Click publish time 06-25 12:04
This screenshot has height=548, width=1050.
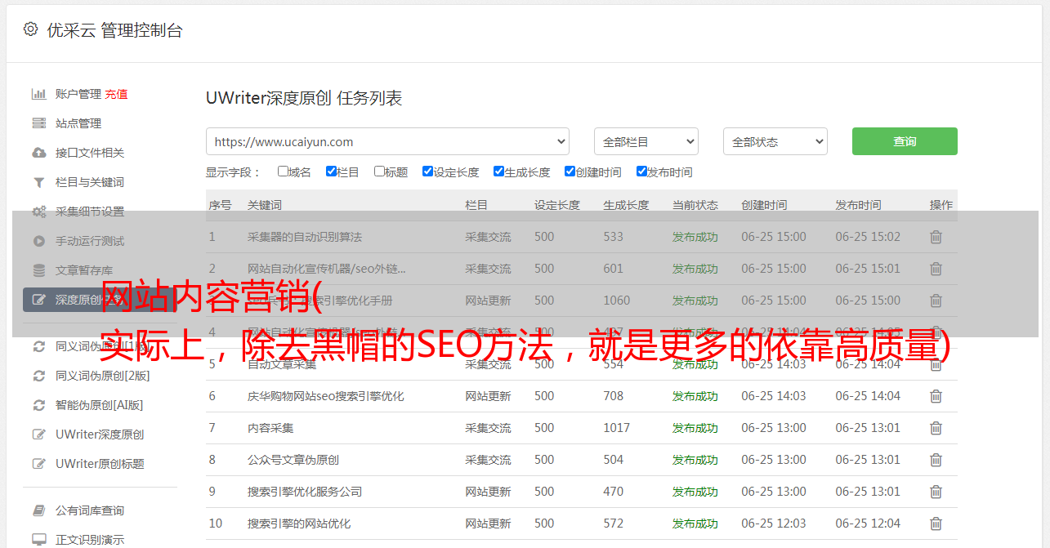coord(868,523)
